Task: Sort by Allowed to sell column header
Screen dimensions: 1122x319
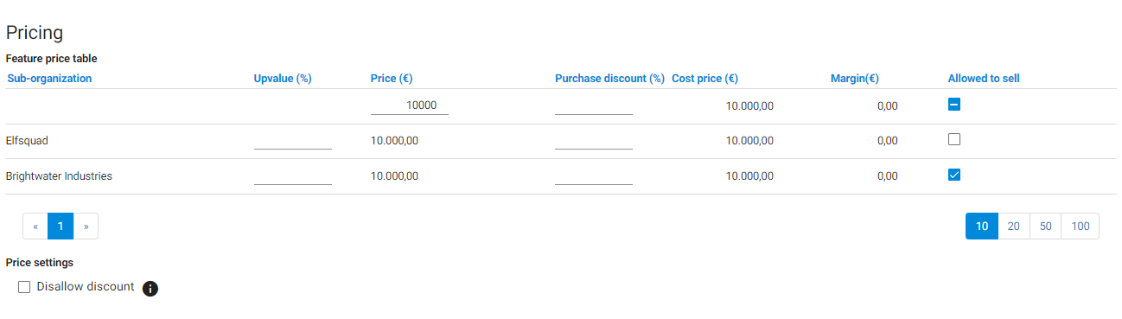Action: pyautogui.click(x=984, y=79)
